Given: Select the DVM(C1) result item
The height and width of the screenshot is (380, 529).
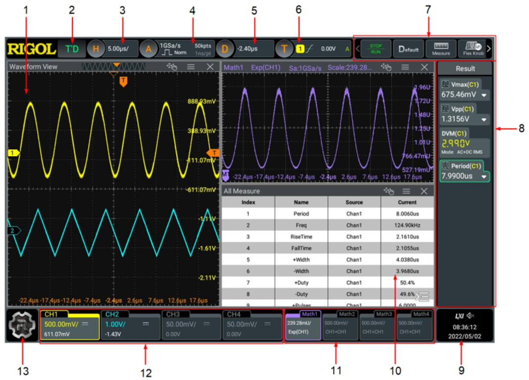Looking at the screenshot, I should (465, 142).
